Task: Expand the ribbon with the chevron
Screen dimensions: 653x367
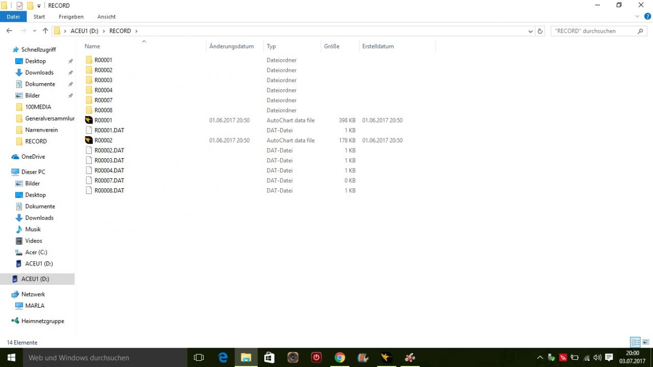Action: [x=637, y=16]
